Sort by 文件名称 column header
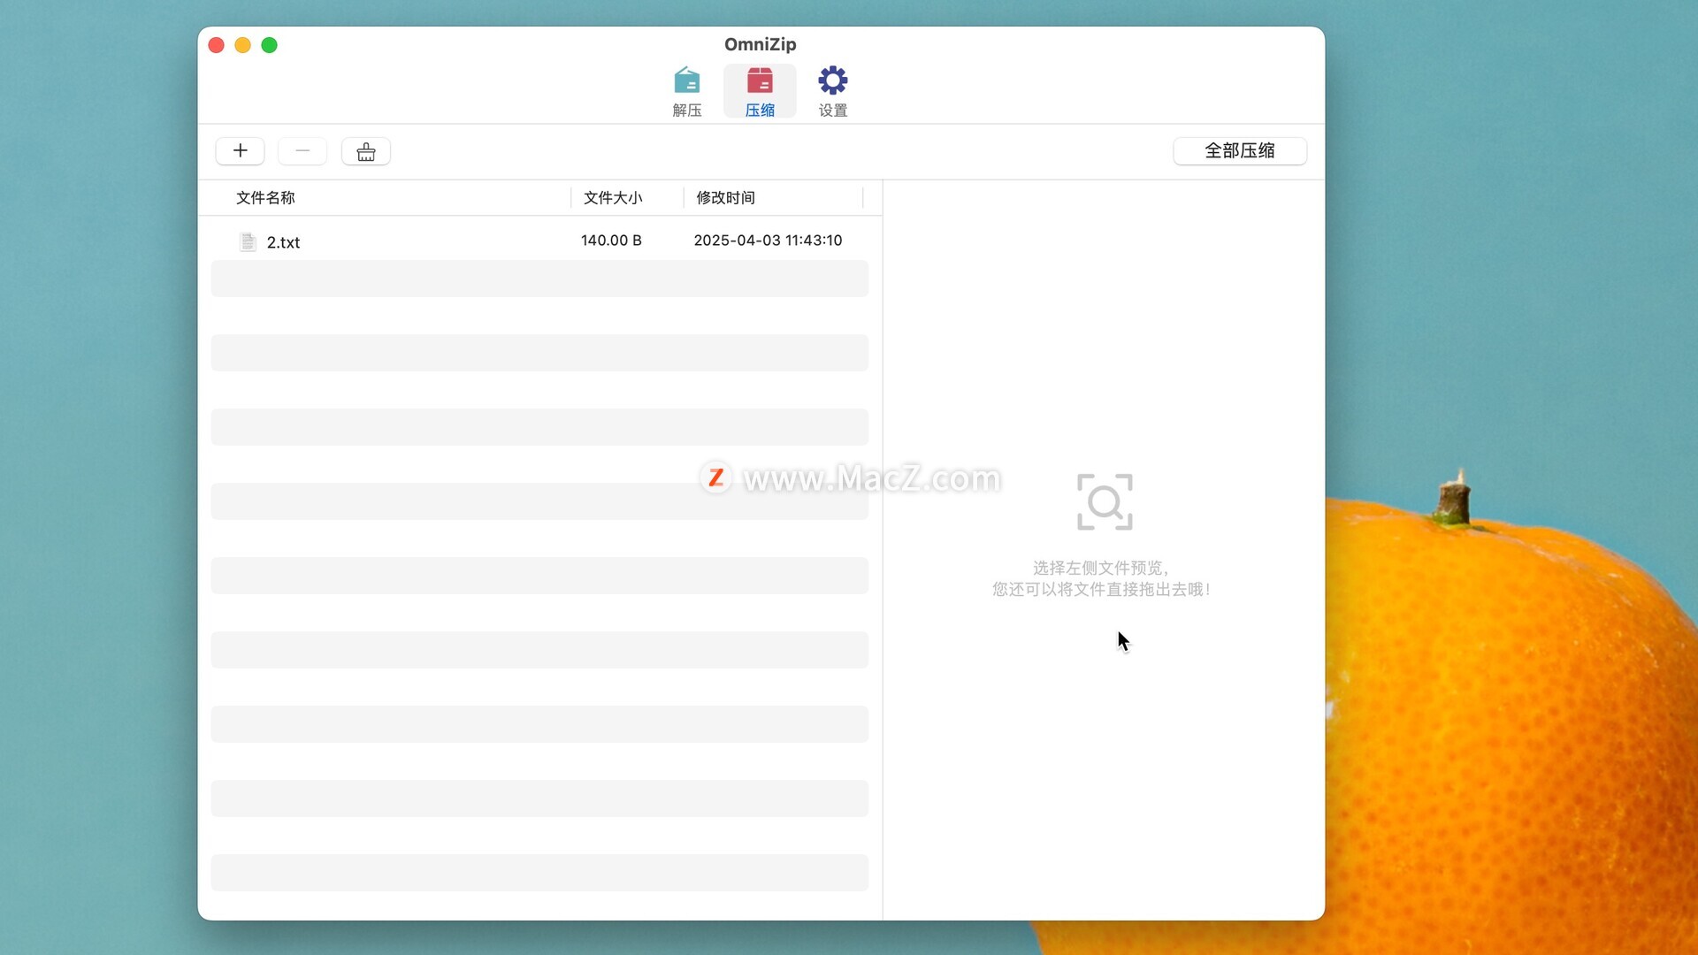This screenshot has width=1698, height=955. [265, 198]
